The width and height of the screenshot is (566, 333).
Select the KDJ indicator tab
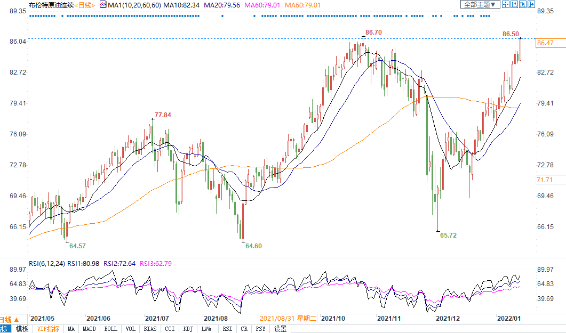188,329
